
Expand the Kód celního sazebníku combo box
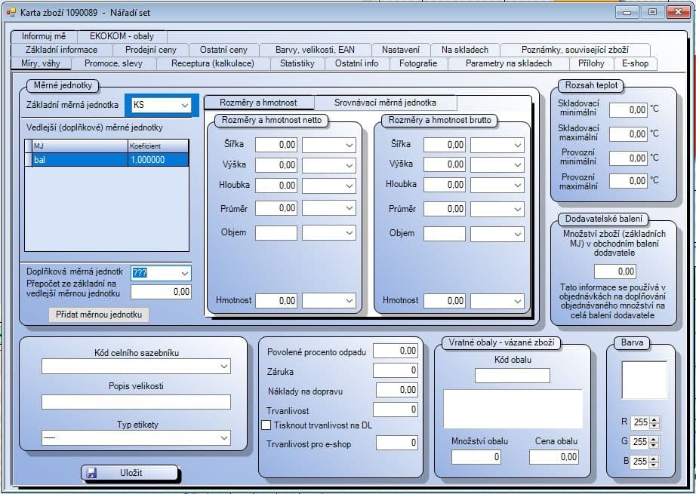[x=224, y=367]
